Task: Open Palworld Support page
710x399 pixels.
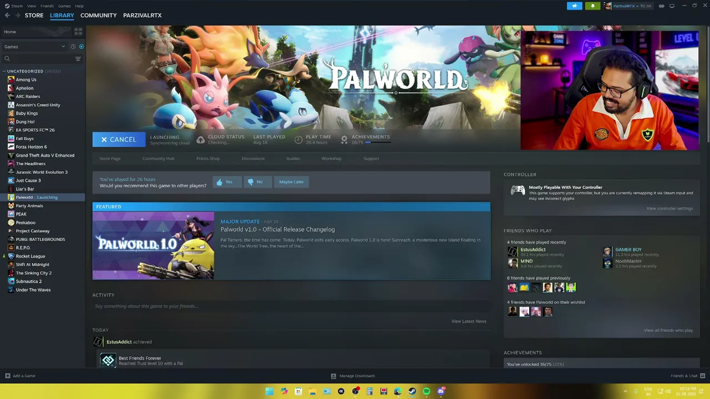Action: pos(371,158)
